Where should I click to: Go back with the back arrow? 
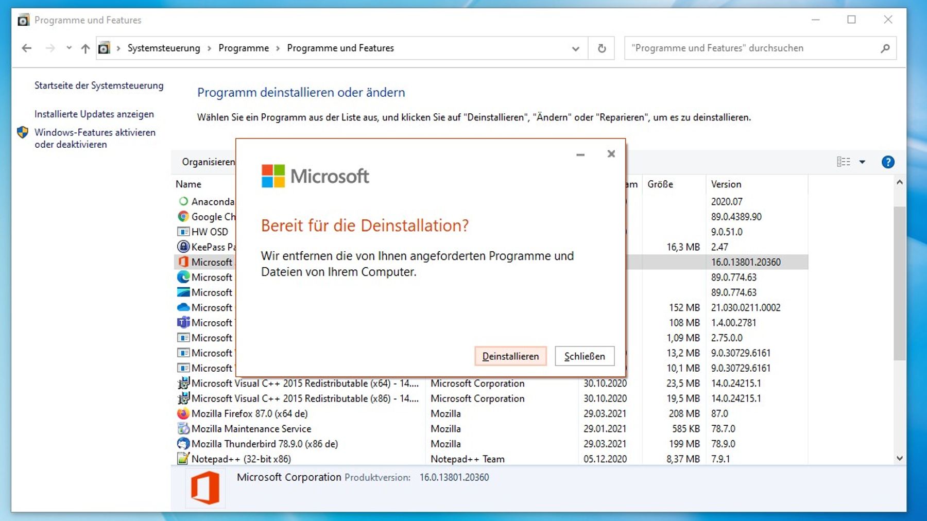coord(27,48)
